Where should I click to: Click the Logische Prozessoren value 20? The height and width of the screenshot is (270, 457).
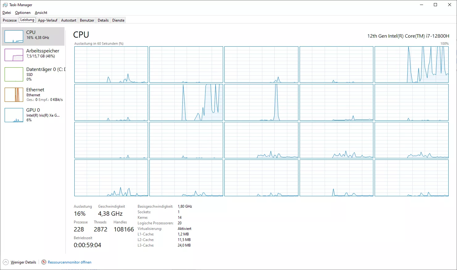tap(180, 223)
